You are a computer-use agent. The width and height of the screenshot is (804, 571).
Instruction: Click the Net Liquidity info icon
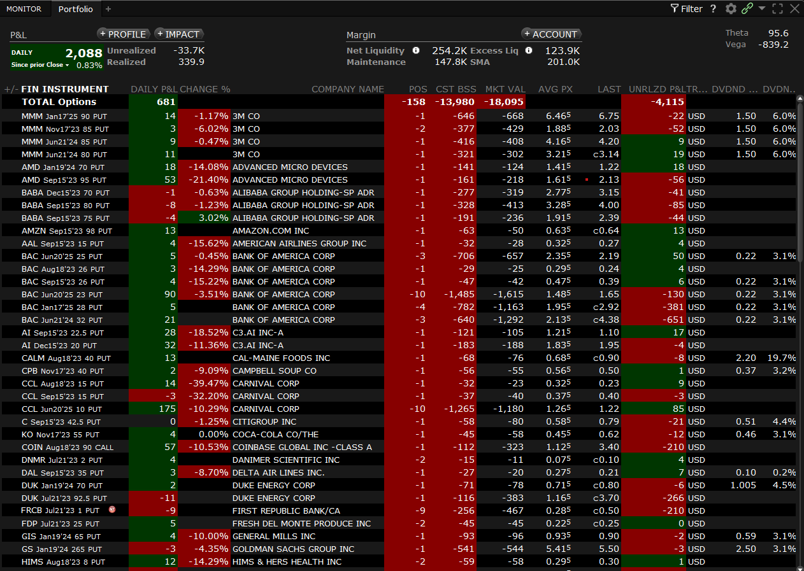click(416, 50)
